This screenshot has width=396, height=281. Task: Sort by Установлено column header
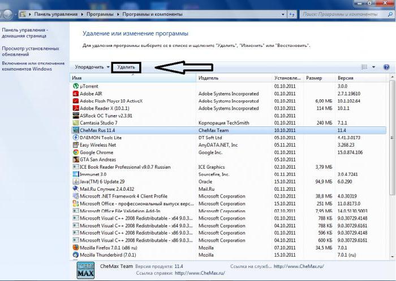pyautogui.click(x=288, y=78)
